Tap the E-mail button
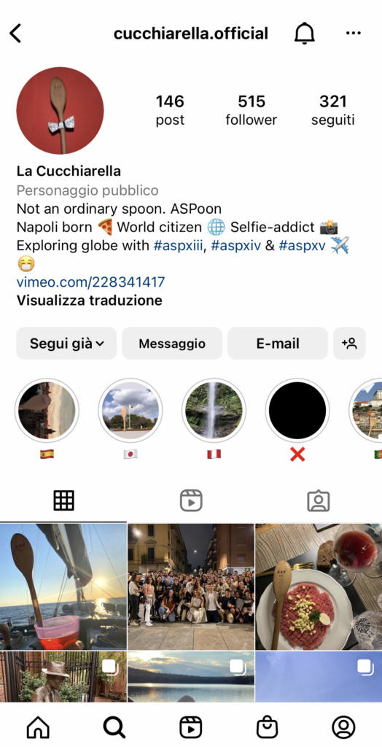 (278, 343)
